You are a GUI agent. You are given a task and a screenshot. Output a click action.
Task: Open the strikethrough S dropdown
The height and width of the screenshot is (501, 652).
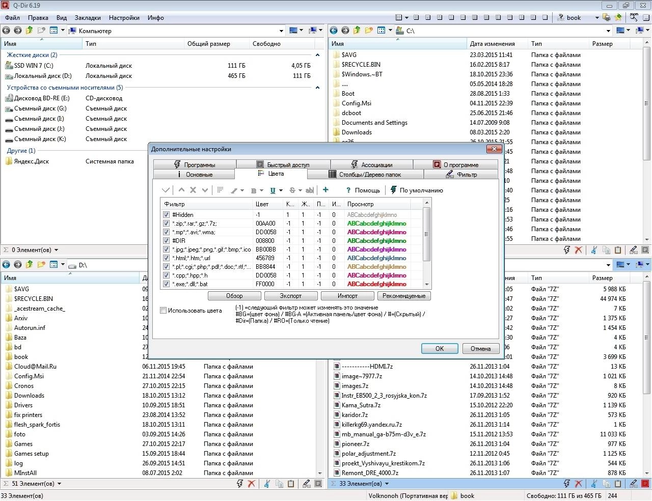300,190
